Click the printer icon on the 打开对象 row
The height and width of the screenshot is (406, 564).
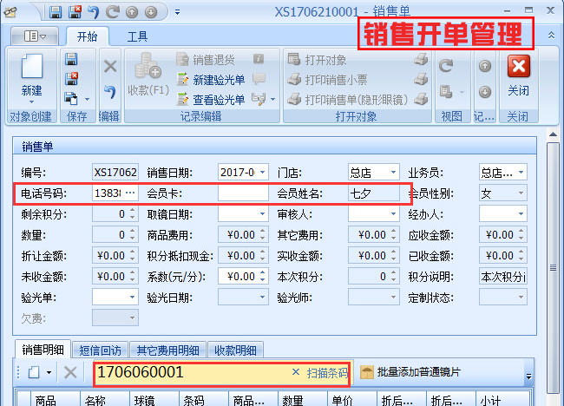click(421, 59)
